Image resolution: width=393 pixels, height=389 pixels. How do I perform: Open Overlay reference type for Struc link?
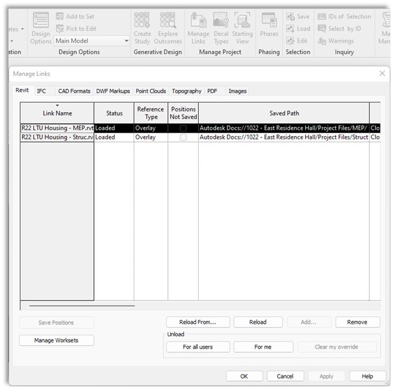(x=151, y=137)
